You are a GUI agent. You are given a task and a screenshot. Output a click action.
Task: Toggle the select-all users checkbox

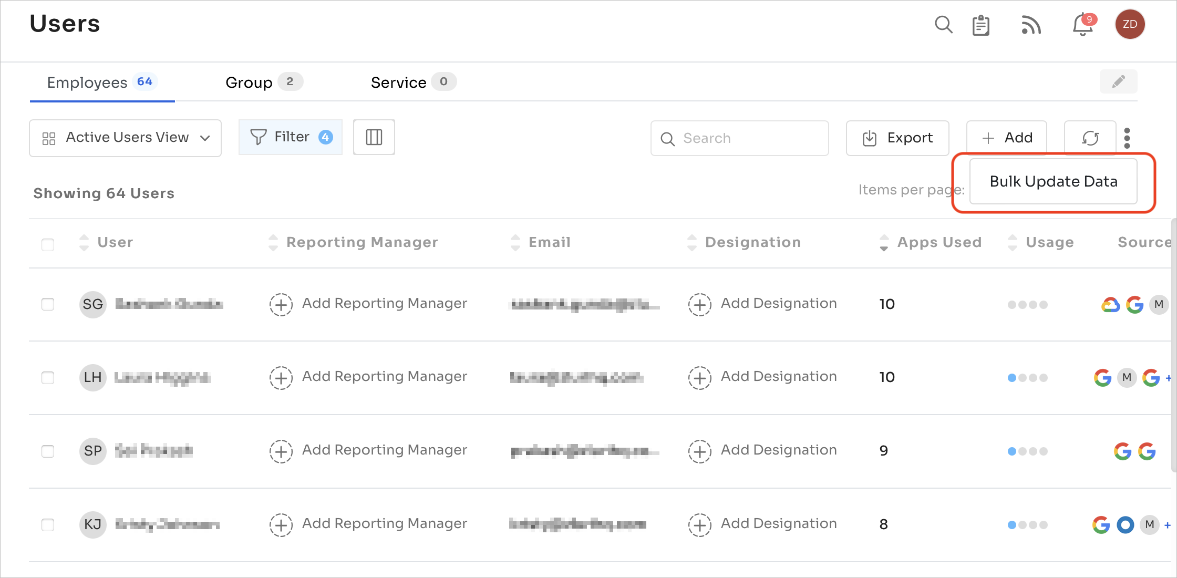click(48, 244)
